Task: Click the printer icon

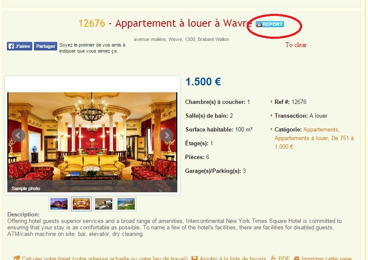Action: [297, 258]
